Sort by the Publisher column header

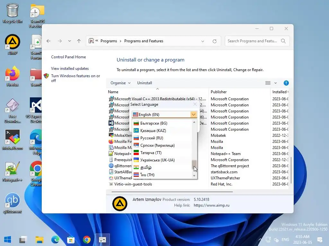pyautogui.click(x=239, y=92)
